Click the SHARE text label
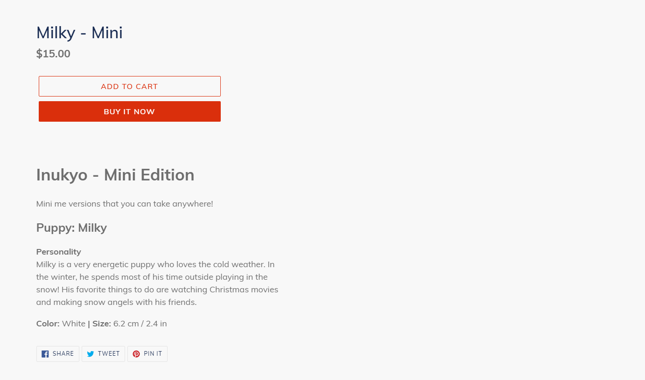Screen dimensions: 645x380 coord(63,354)
